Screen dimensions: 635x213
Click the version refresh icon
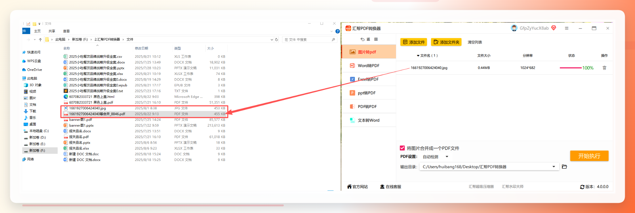click(582, 187)
